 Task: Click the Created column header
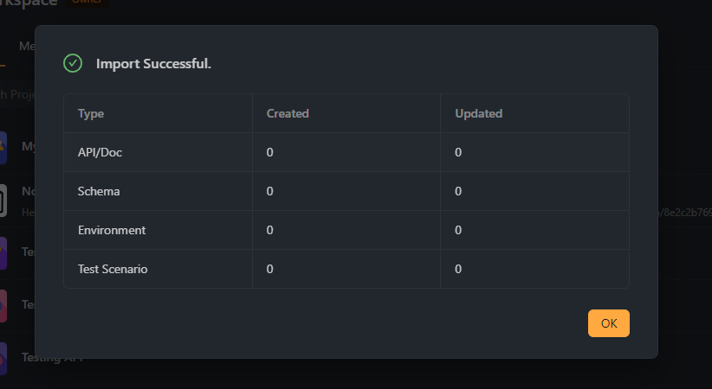[x=288, y=113]
